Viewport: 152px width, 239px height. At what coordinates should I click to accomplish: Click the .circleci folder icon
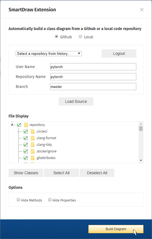[32, 131]
